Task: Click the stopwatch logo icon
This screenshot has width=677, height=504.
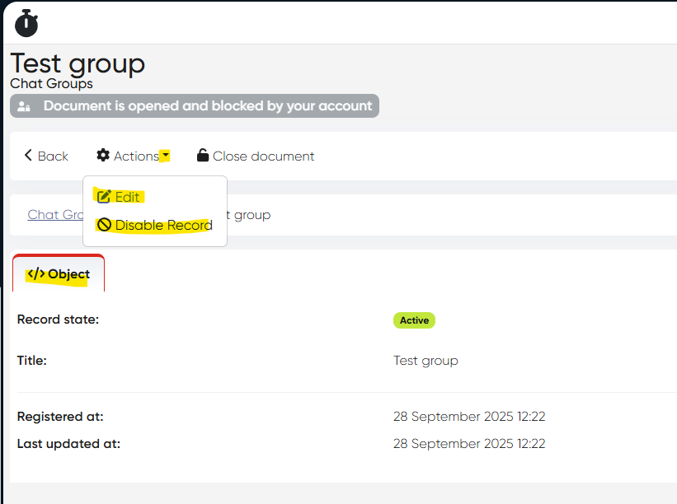Action: (x=26, y=23)
